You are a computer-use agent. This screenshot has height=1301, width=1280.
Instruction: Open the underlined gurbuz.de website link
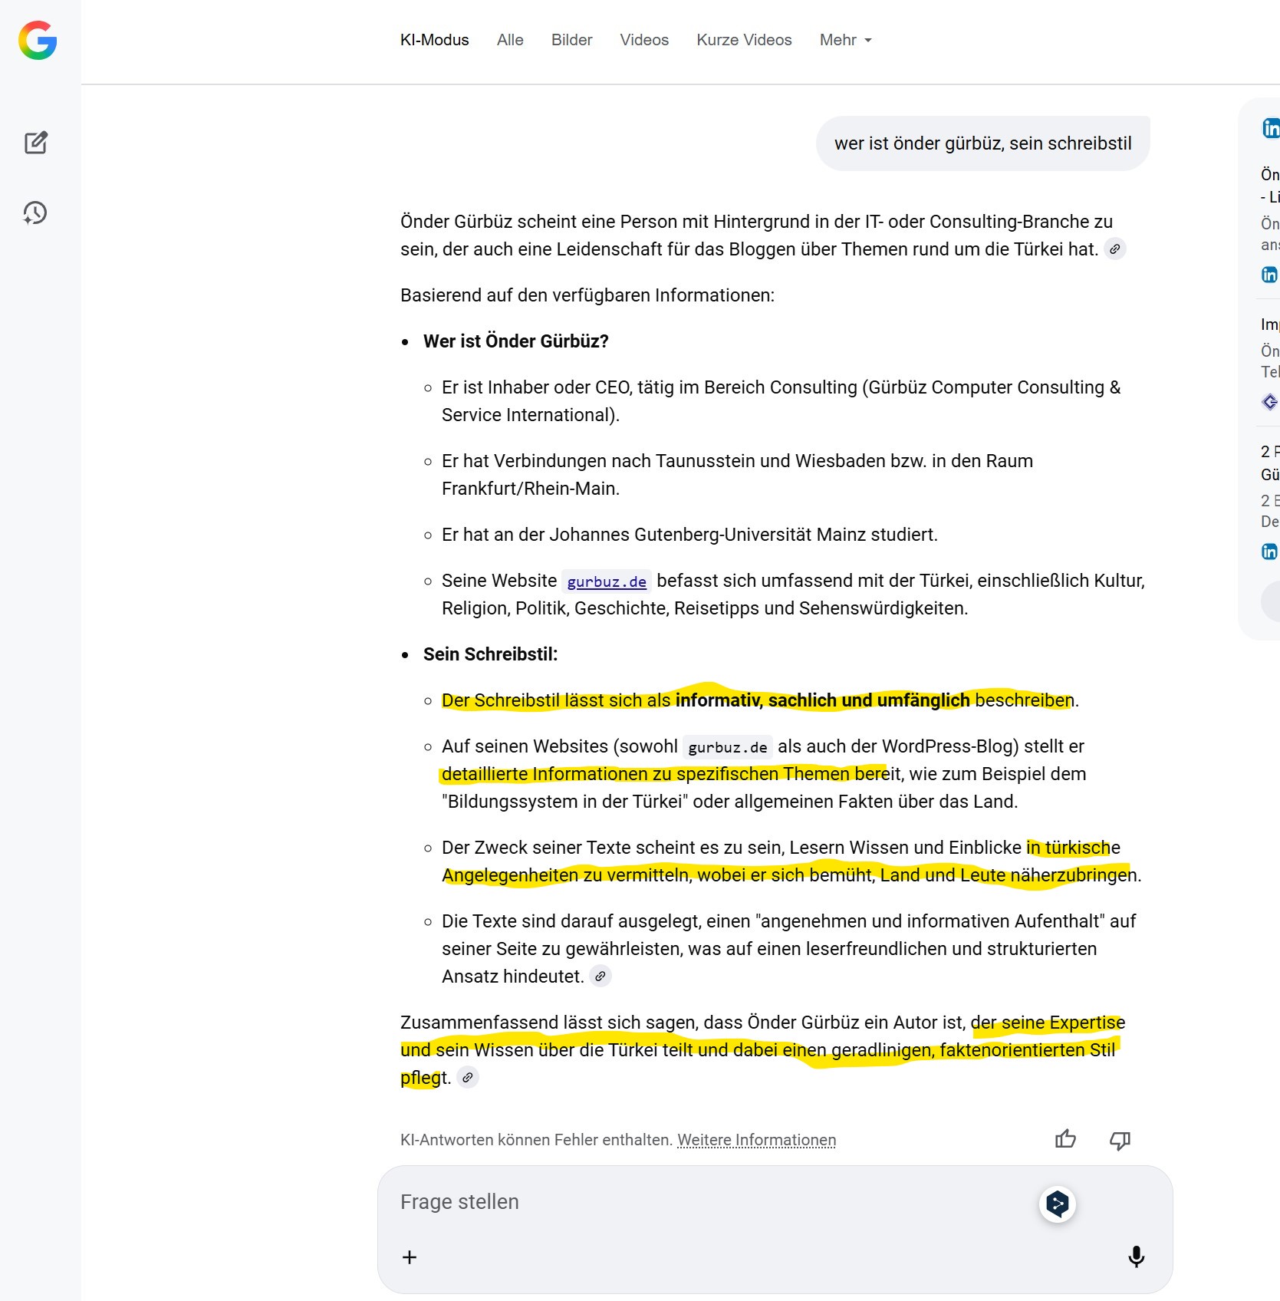click(607, 581)
